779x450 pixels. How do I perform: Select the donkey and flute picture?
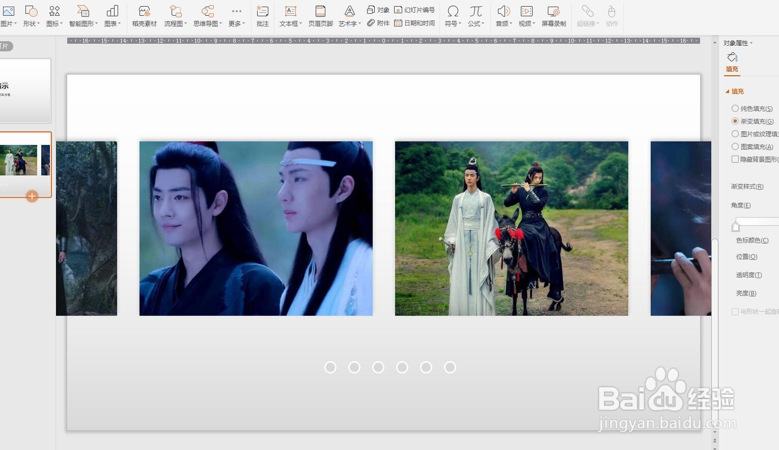tap(512, 228)
